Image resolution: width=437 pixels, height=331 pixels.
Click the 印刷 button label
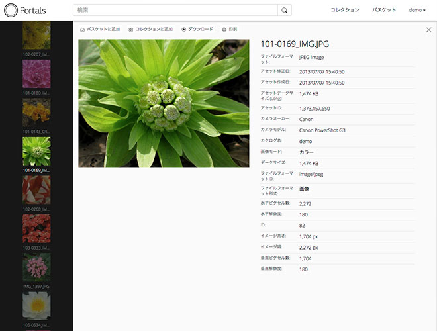tap(232, 29)
